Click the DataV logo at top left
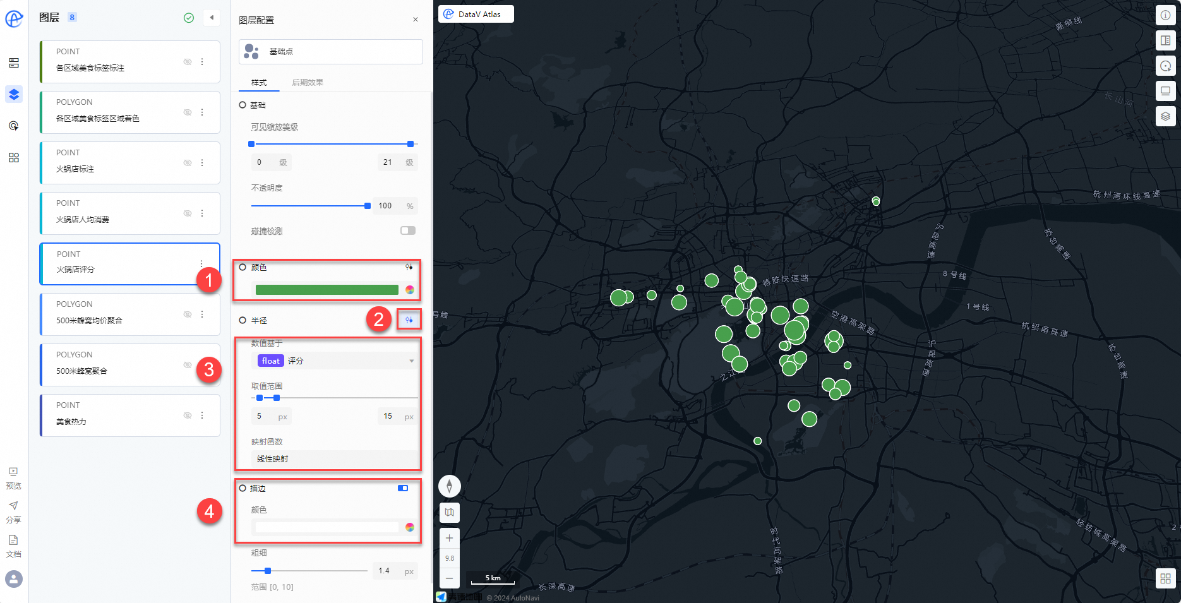 [x=14, y=19]
